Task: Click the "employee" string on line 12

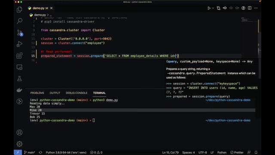Action: point(95,43)
